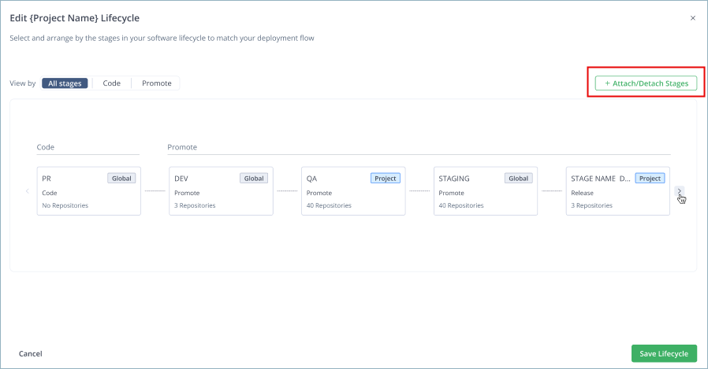Image resolution: width=708 pixels, height=369 pixels.
Task: Click the left chevron beside the PR card
Action: click(27, 191)
